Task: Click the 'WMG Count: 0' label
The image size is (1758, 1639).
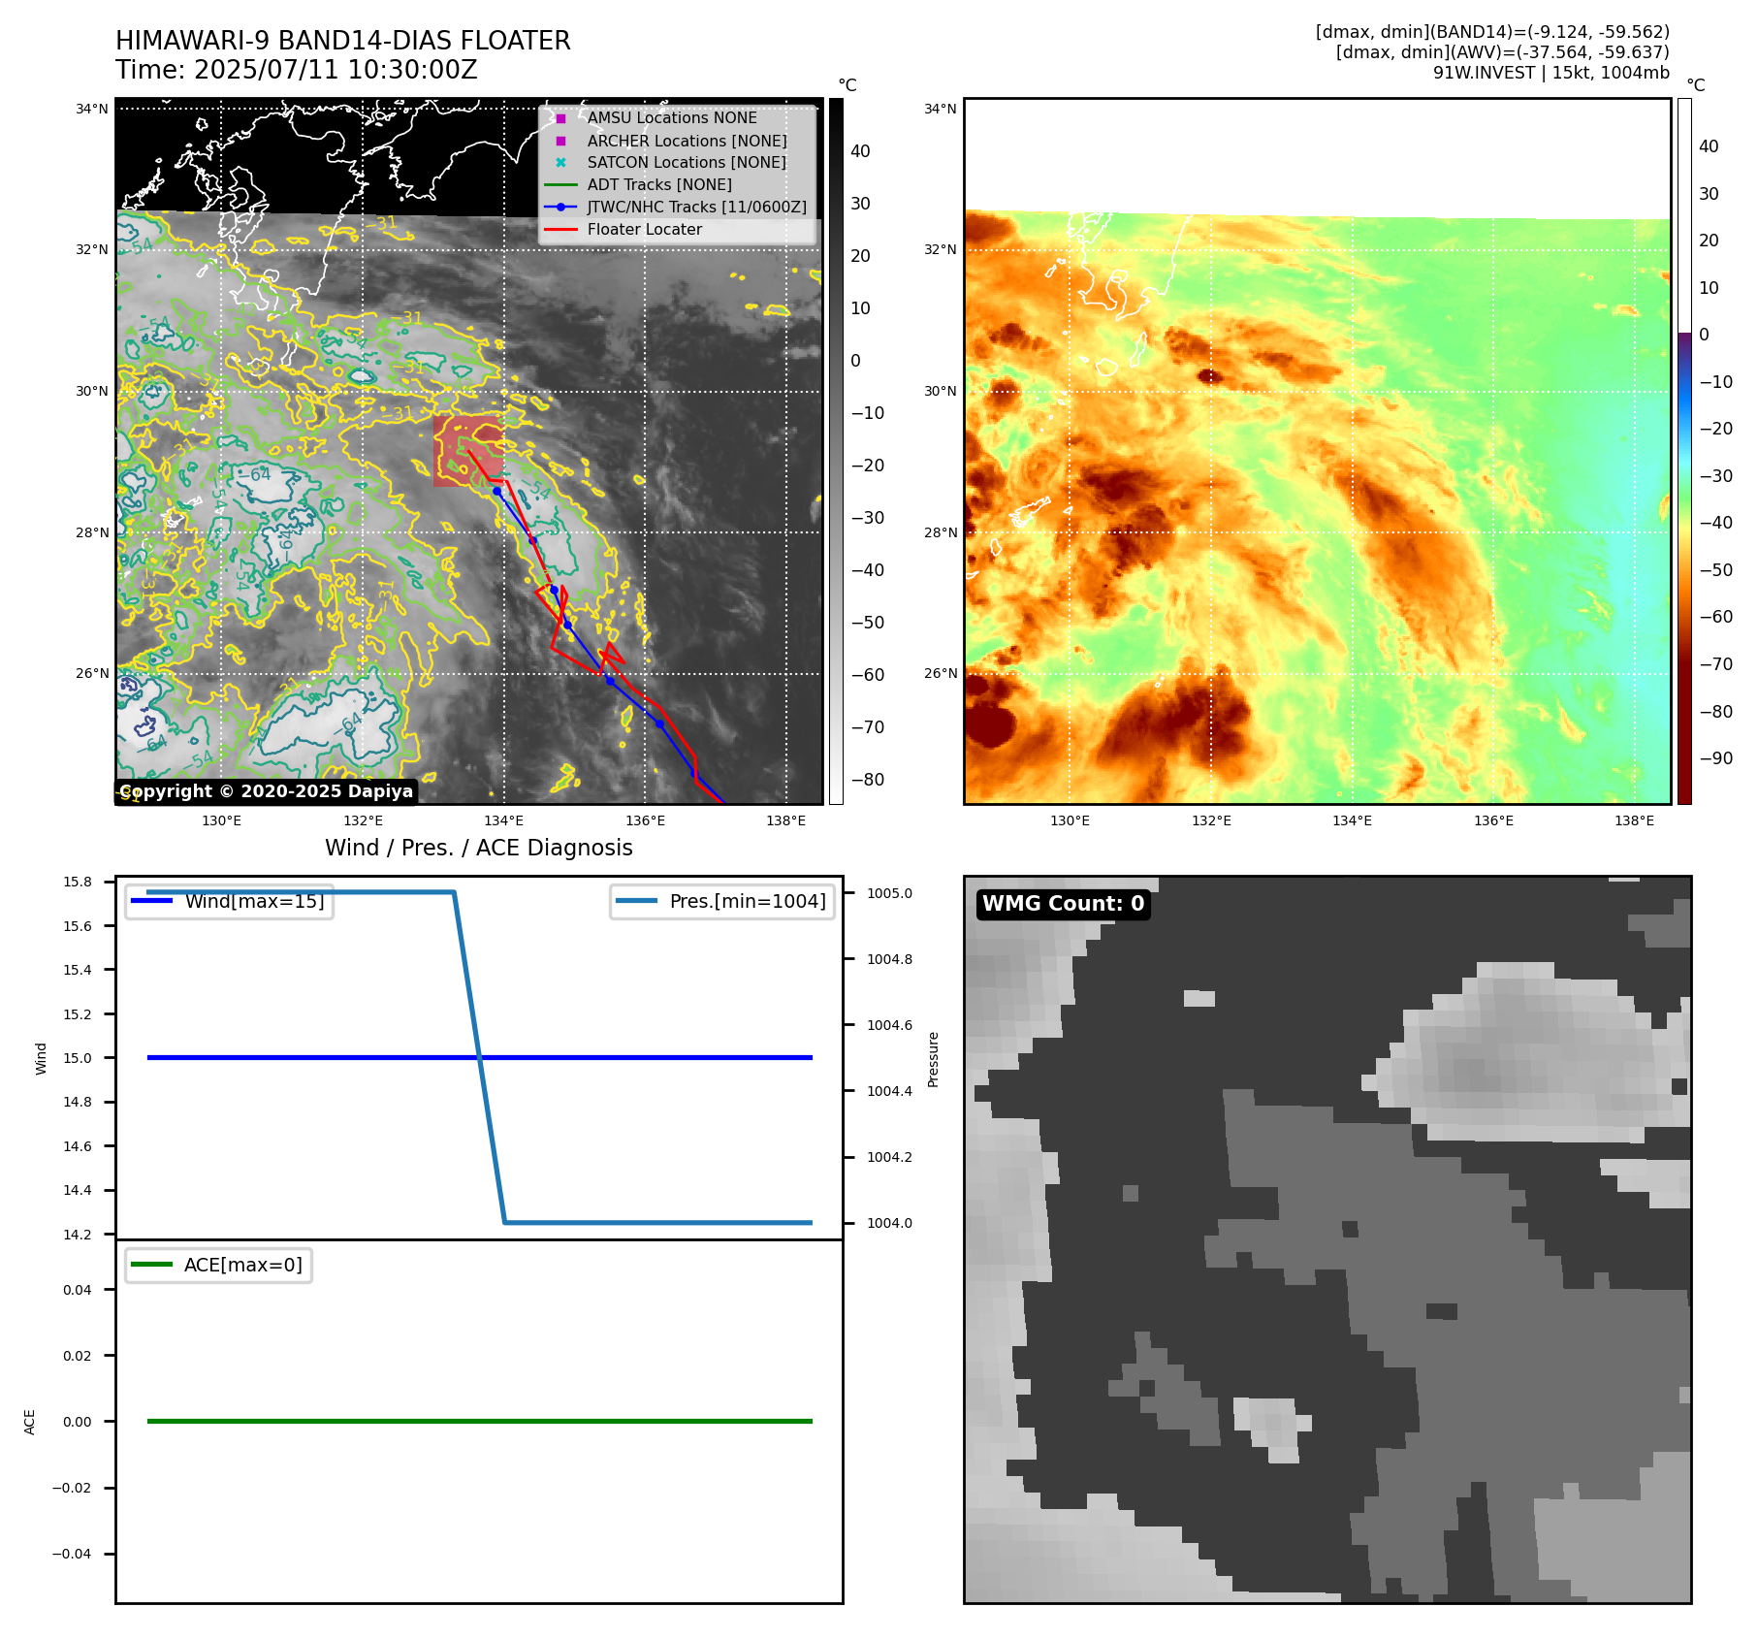Action: tap(1064, 904)
